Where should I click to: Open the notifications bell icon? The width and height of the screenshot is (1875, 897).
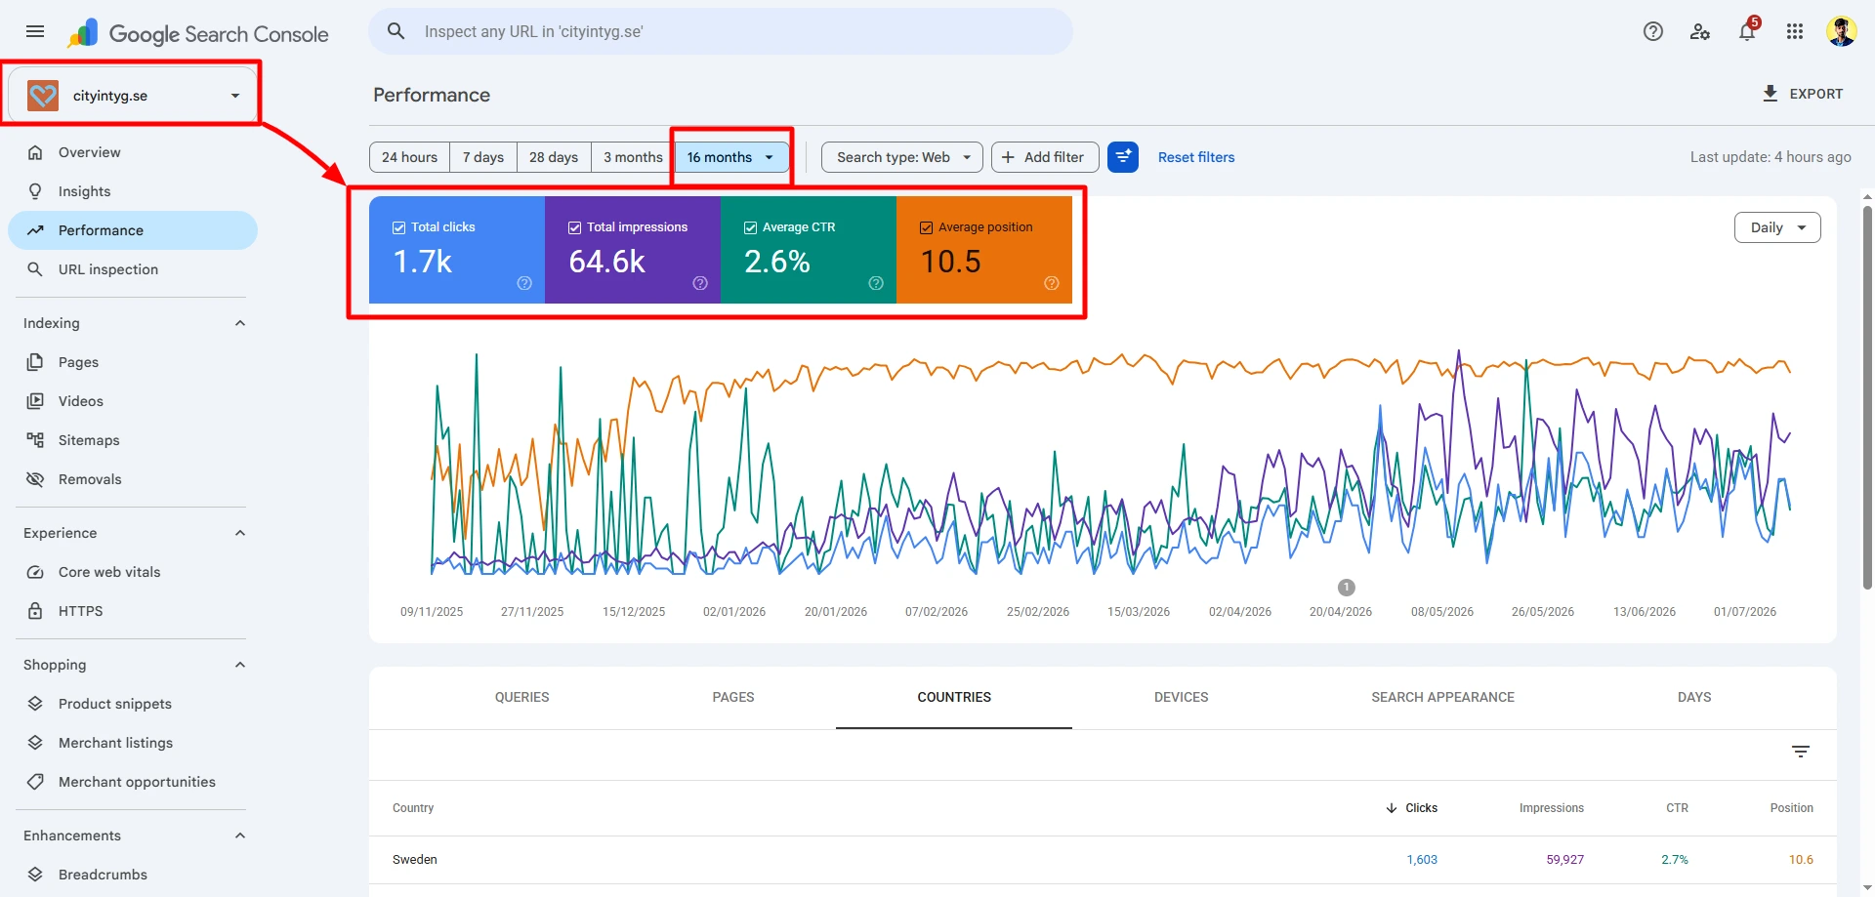click(1747, 31)
